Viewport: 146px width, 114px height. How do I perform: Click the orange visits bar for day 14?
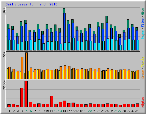65,72
